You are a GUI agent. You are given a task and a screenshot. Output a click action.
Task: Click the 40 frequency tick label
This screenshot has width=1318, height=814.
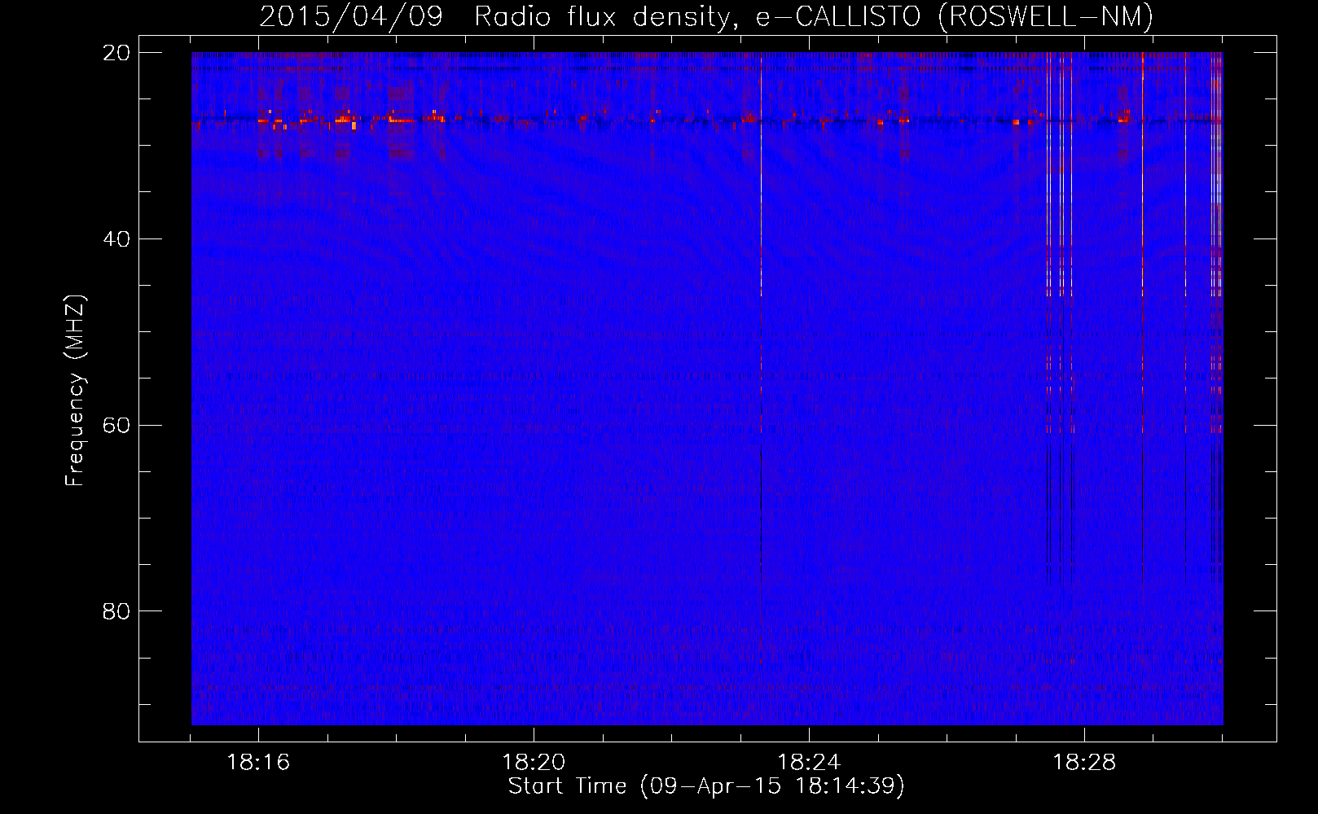(116, 239)
